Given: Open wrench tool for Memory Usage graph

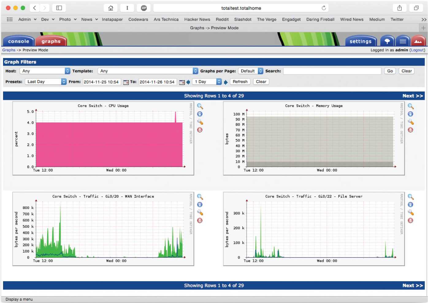Looking at the screenshot, I should click(411, 122).
